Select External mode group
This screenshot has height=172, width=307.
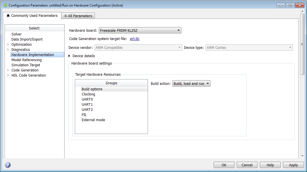point(93,120)
